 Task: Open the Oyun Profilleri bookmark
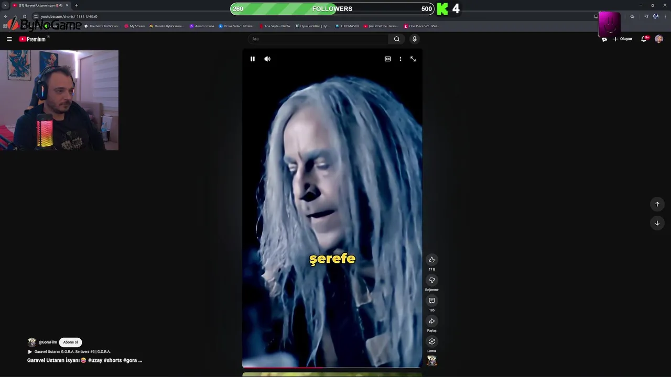coord(312,26)
